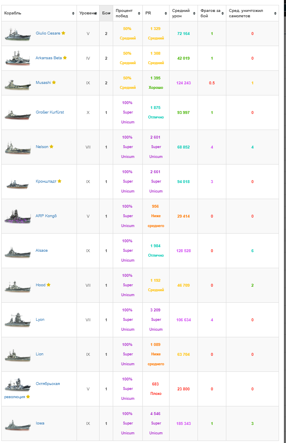Open the Кронштадт ship link

46,181
